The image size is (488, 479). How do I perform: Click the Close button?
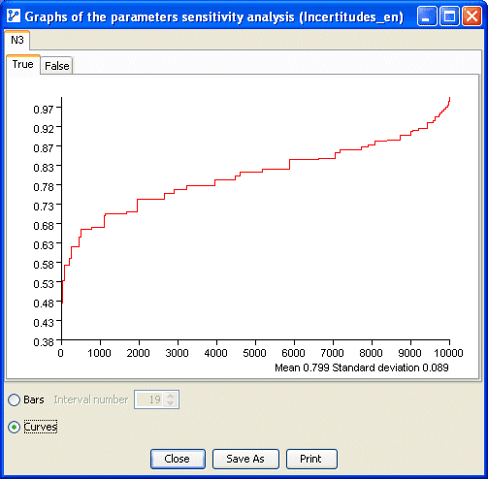[x=178, y=459]
